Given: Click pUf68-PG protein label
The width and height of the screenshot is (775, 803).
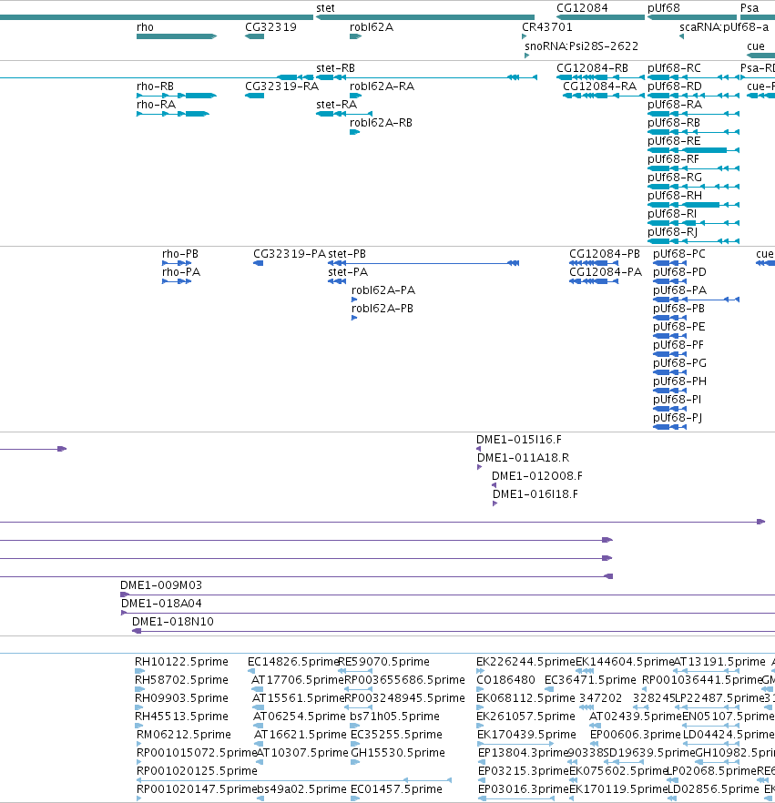Looking at the screenshot, I should (x=679, y=363).
